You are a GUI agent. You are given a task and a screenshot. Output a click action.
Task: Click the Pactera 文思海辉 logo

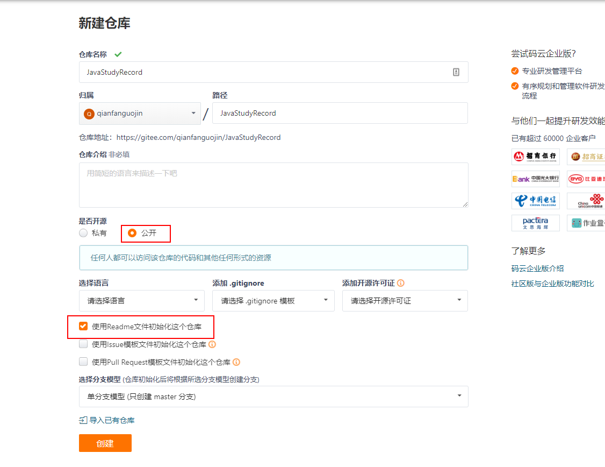coord(535,223)
